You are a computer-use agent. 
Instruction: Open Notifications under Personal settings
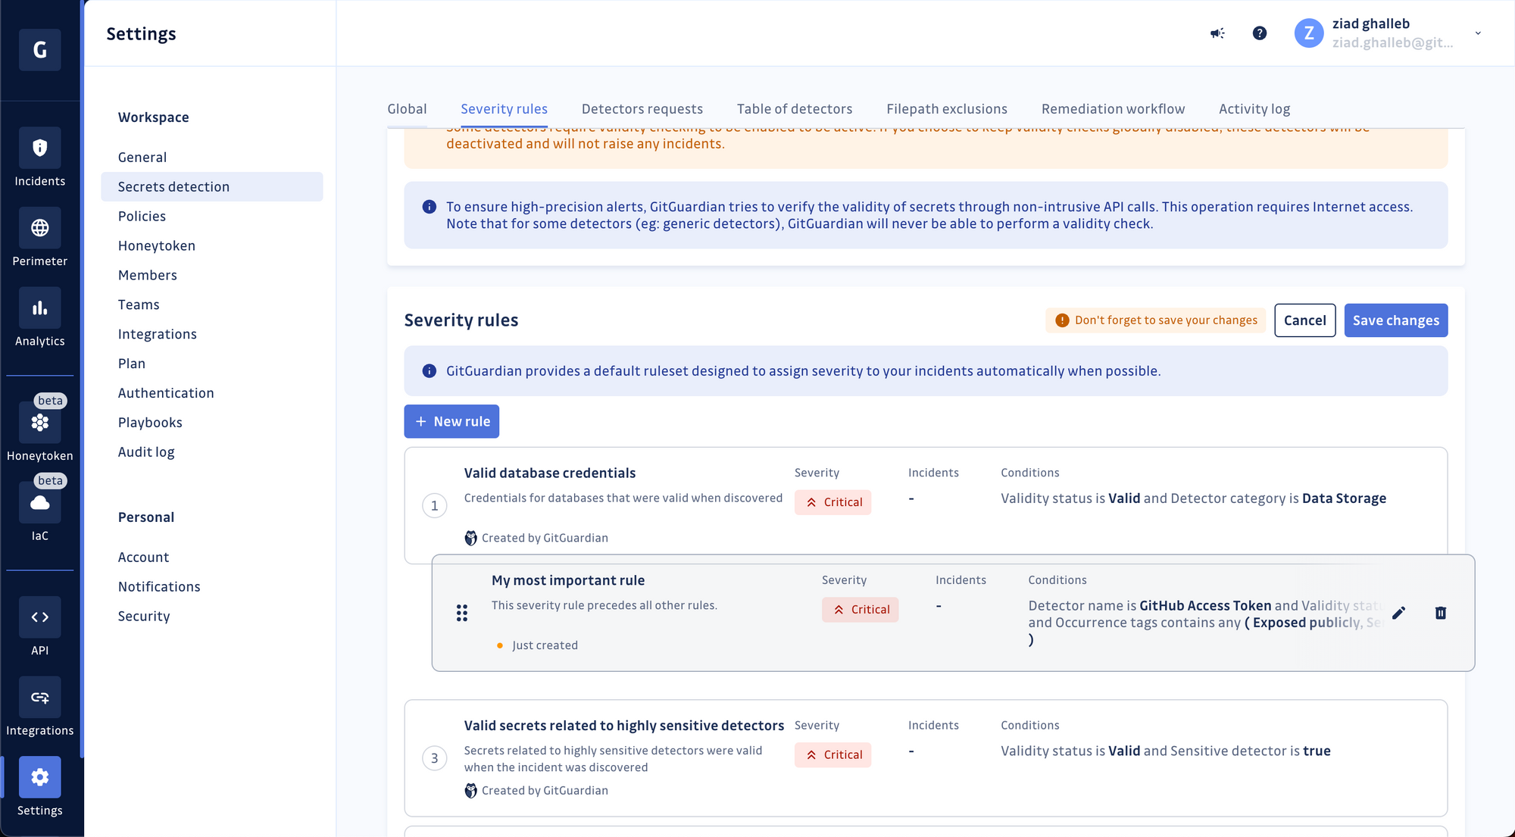point(159,587)
